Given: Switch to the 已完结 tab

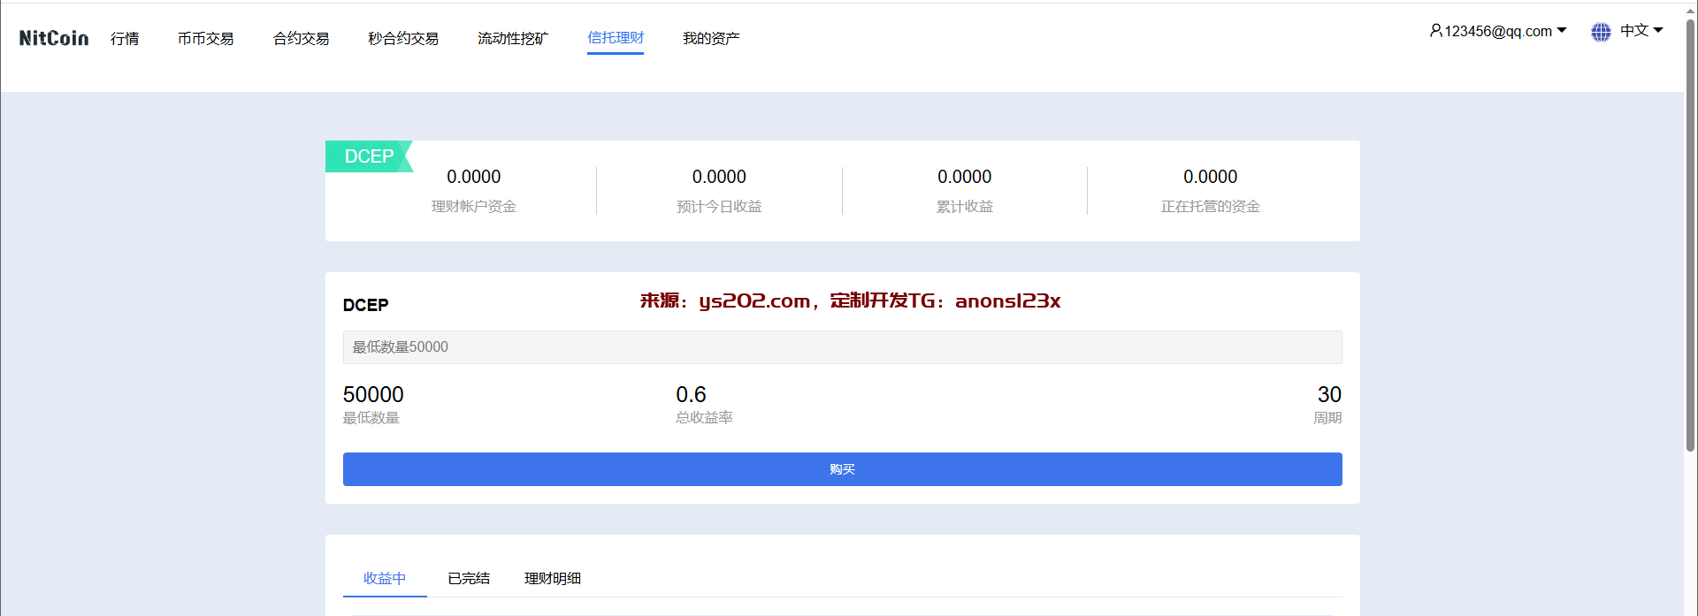Looking at the screenshot, I should tap(469, 578).
